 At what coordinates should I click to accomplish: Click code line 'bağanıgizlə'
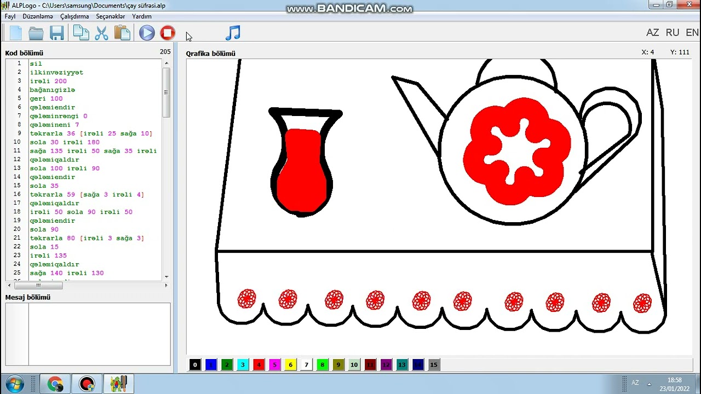53,90
